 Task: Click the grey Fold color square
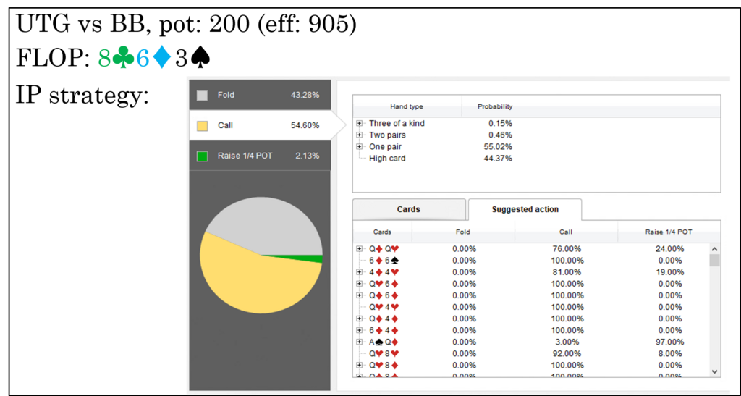click(203, 96)
